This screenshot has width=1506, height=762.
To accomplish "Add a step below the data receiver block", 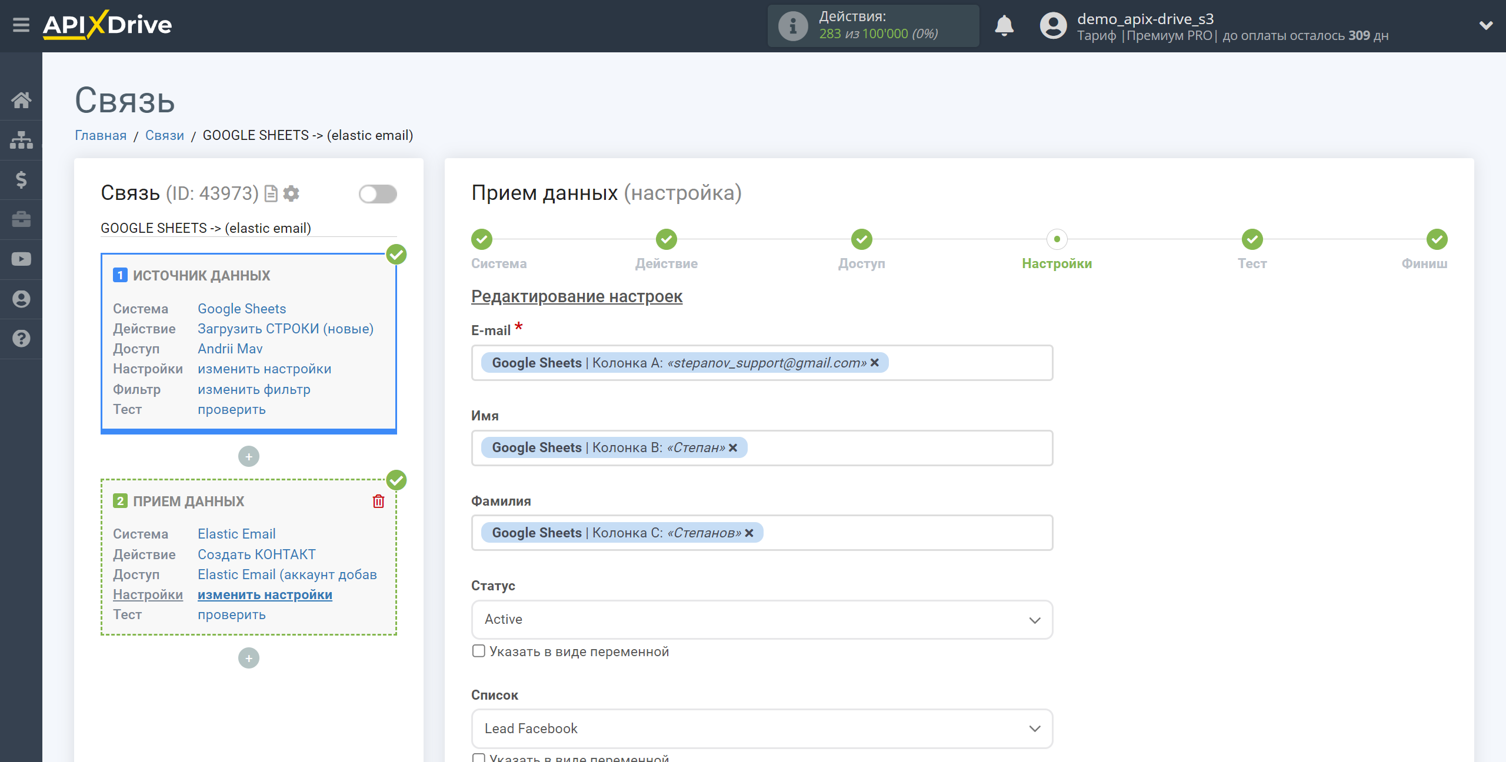I will [249, 658].
